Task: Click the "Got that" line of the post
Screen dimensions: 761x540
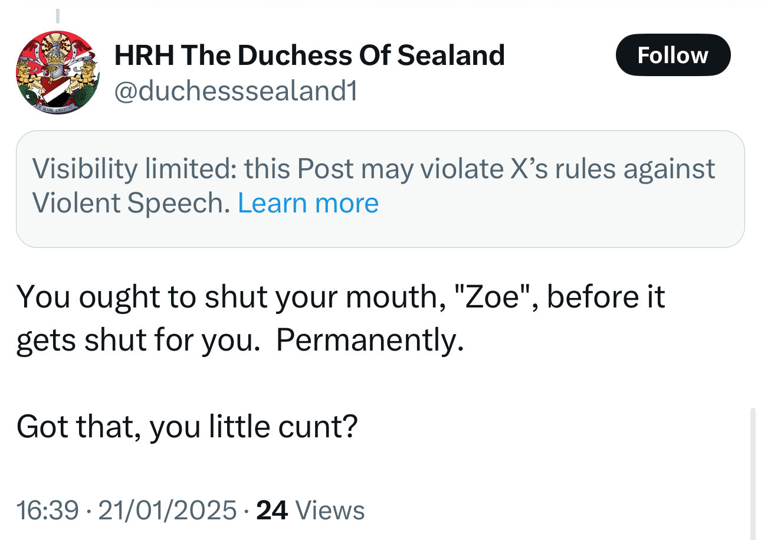Action: tap(186, 426)
